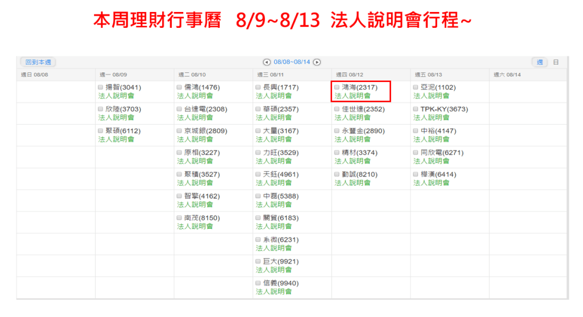Tick the 巨大(9921) checkbox

pyautogui.click(x=258, y=262)
